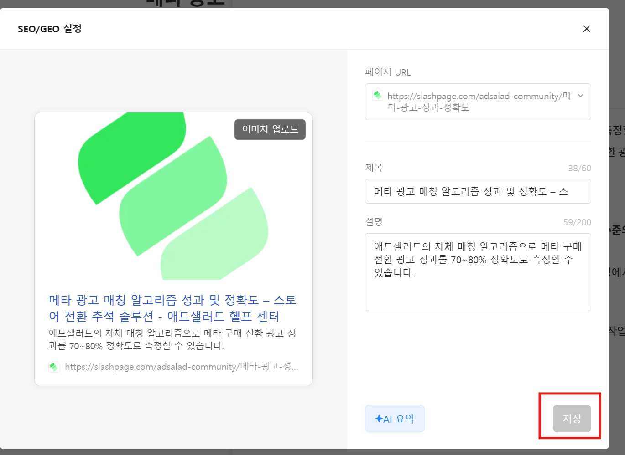
Task: Click the SEO/GEO 설정 dialog heading
Action: tap(50, 29)
